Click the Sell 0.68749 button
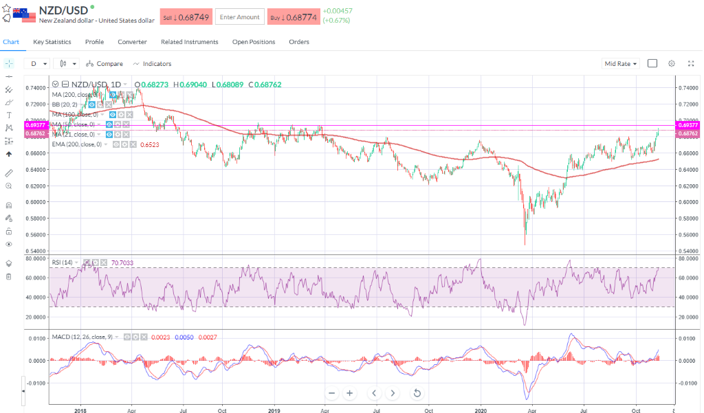 [x=186, y=16]
